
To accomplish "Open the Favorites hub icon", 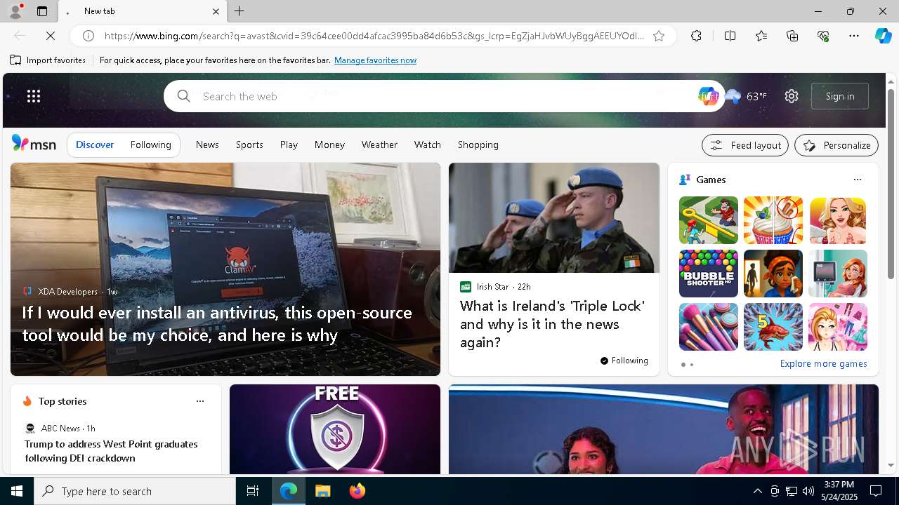I will 761,36.
